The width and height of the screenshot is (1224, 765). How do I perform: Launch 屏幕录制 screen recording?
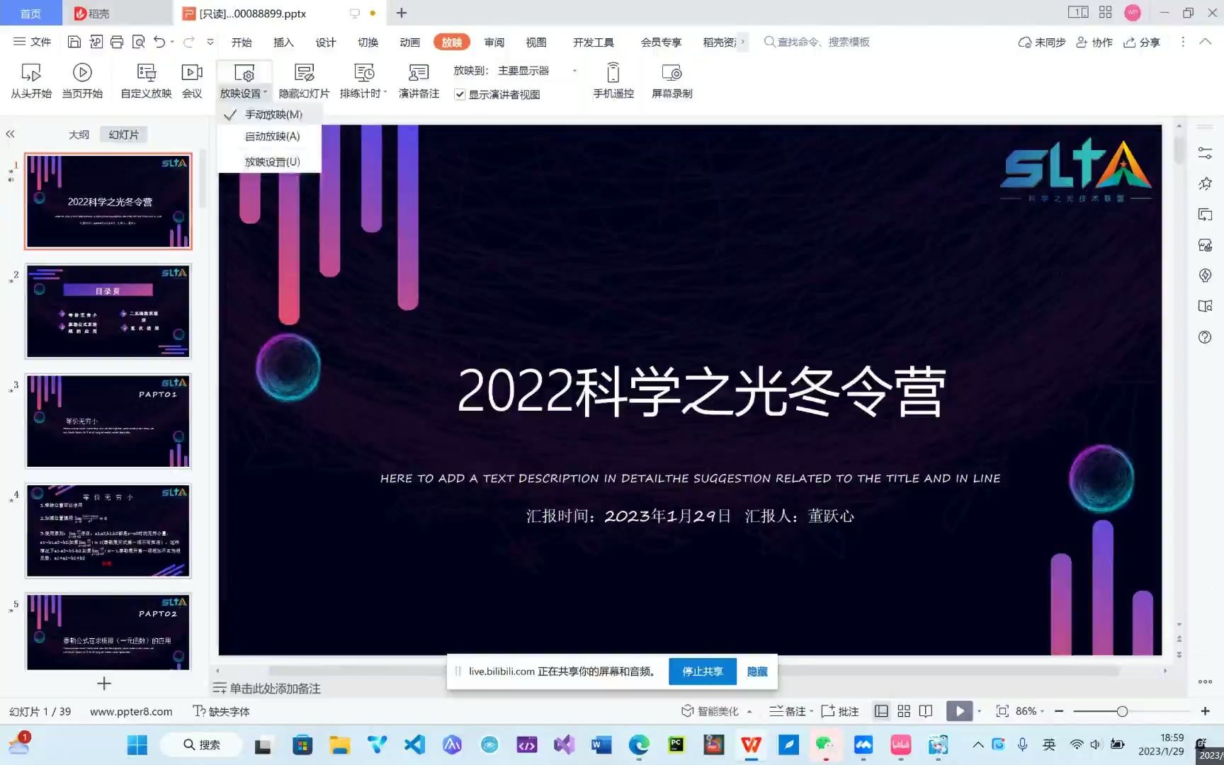coord(671,80)
